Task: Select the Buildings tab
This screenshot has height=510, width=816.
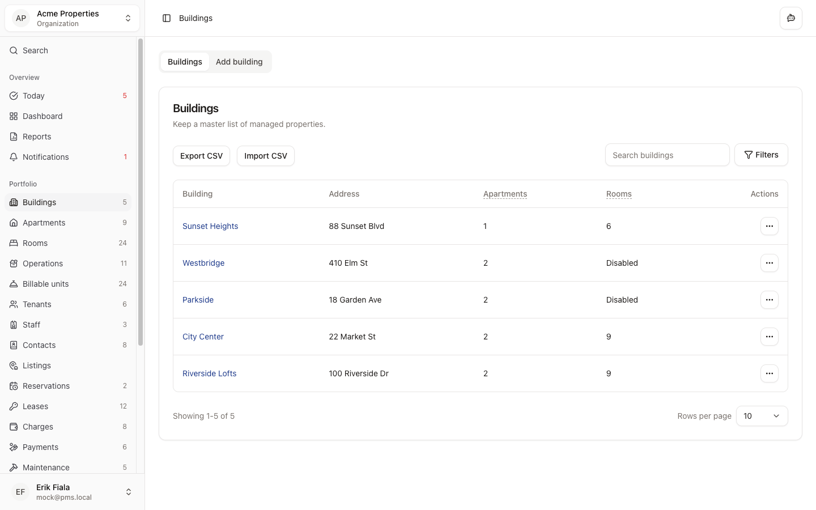Action: tap(185, 62)
